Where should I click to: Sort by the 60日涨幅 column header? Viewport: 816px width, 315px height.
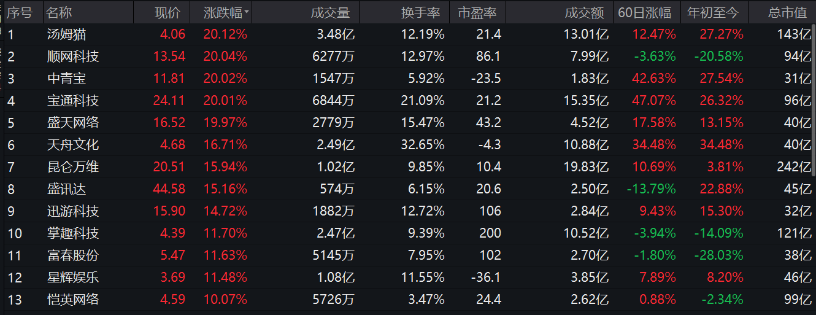pyautogui.click(x=645, y=12)
